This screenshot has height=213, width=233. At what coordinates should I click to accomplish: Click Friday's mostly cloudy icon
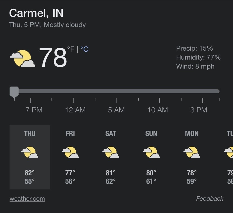tap(70, 152)
